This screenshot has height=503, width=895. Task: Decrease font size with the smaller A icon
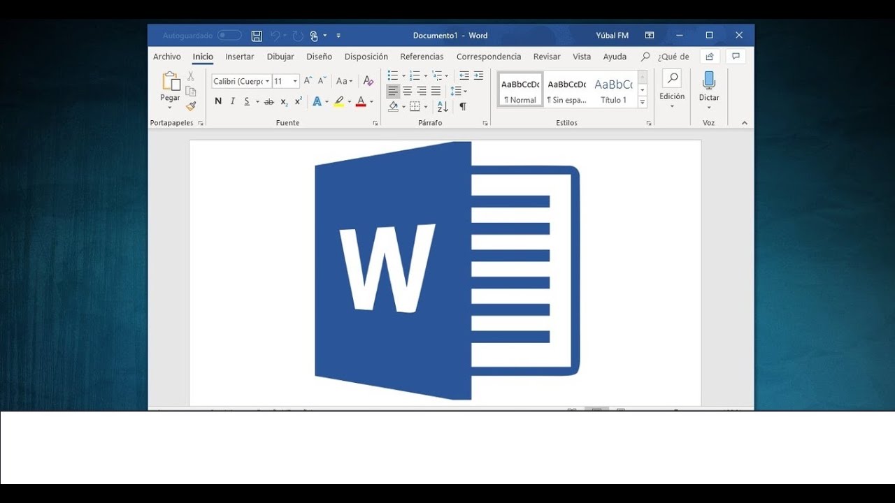[322, 81]
